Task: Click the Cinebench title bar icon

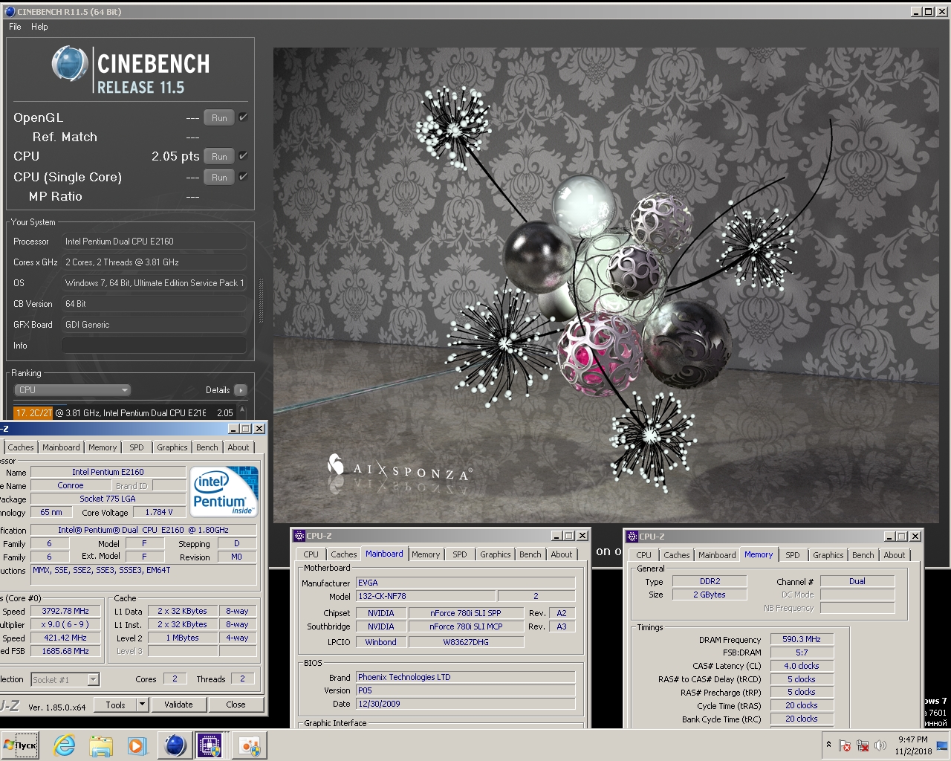Action: pyautogui.click(x=10, y=11)
